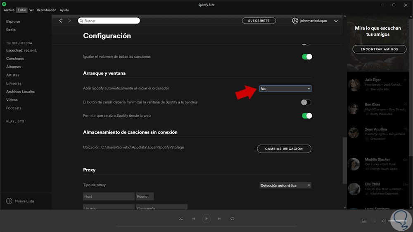Open the auto-start Spotify dropdown showing No
The width and height of the screenshot is (413, 232).
click(285, 89)
